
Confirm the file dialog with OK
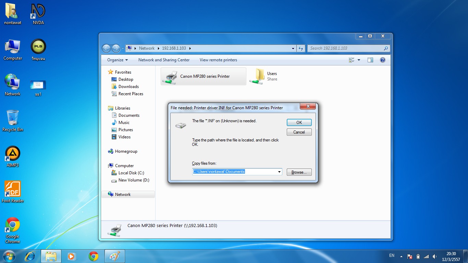tap(299, 123)
